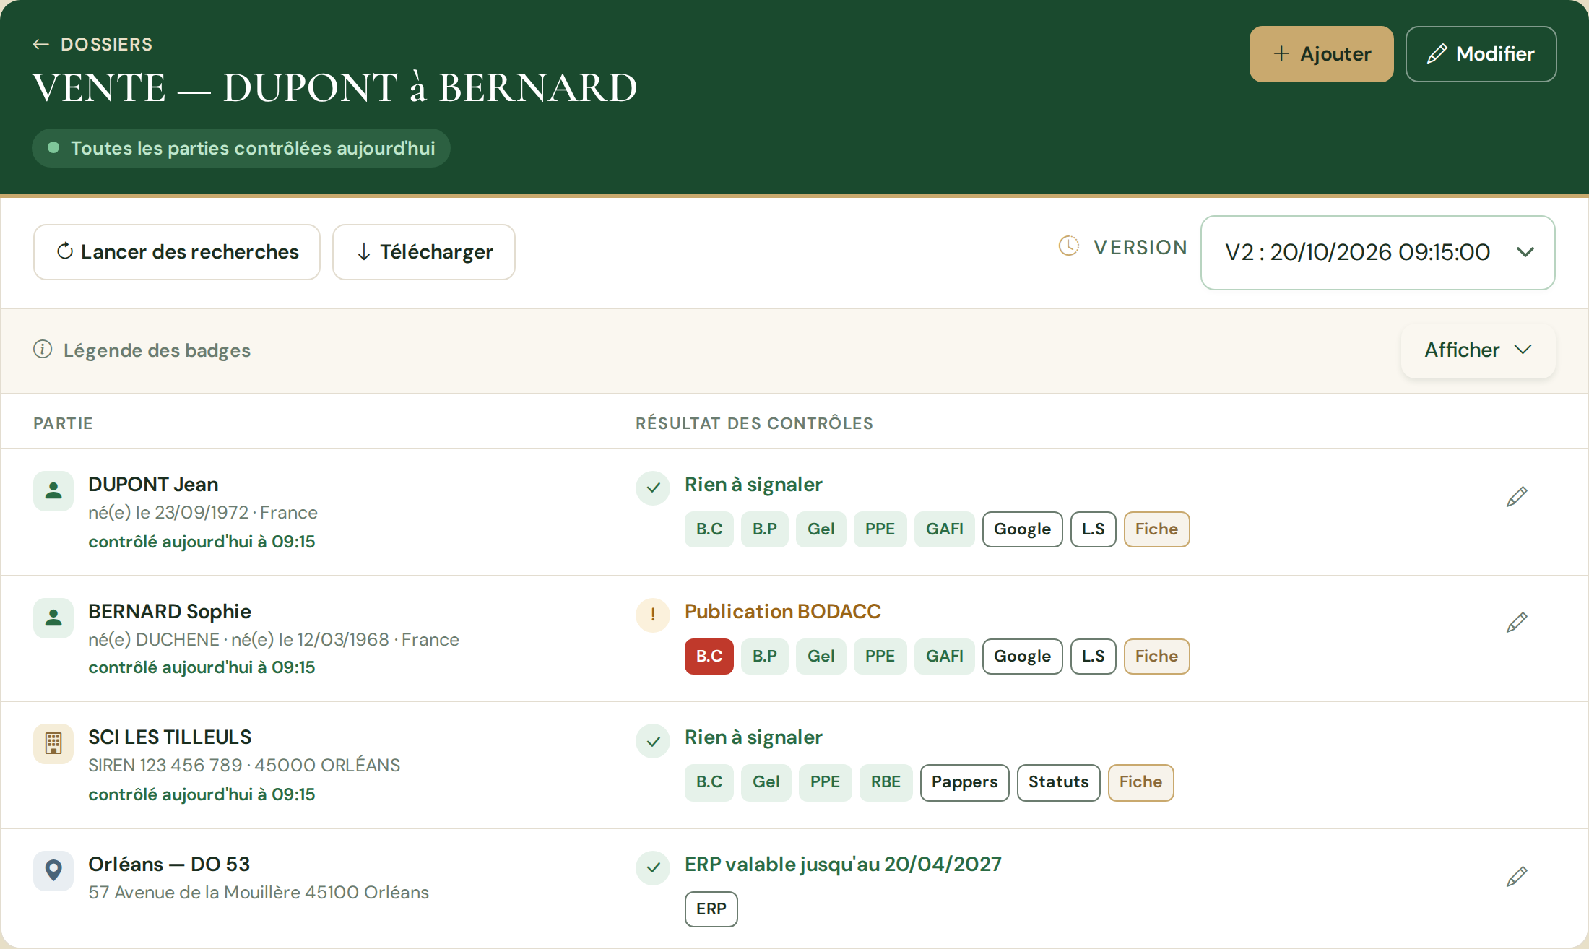Open the version dropdown V2 : 20/10/2026

coord(1377,253)
